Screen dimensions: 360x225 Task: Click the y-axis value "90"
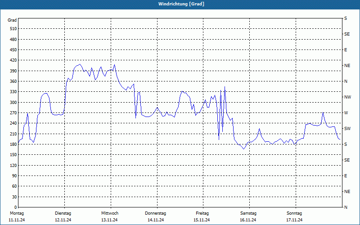coord(14,175)
